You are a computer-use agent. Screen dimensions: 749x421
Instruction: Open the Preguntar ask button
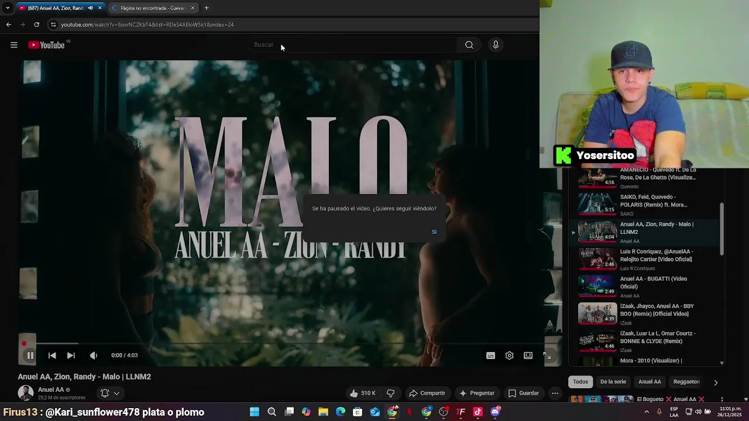477,394
